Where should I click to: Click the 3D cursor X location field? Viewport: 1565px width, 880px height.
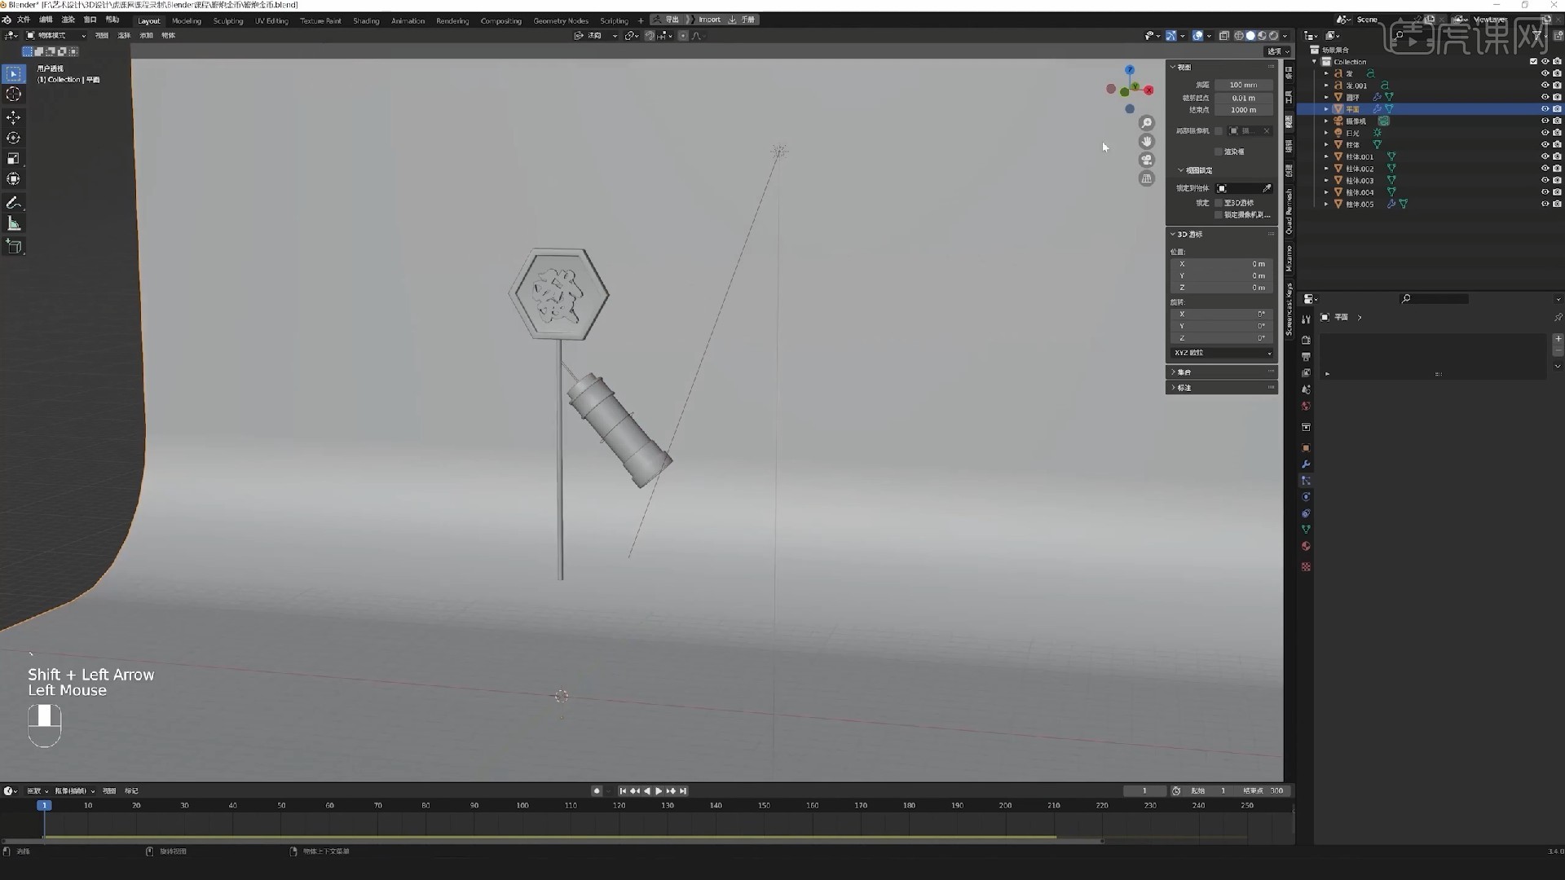[1222, 264]
